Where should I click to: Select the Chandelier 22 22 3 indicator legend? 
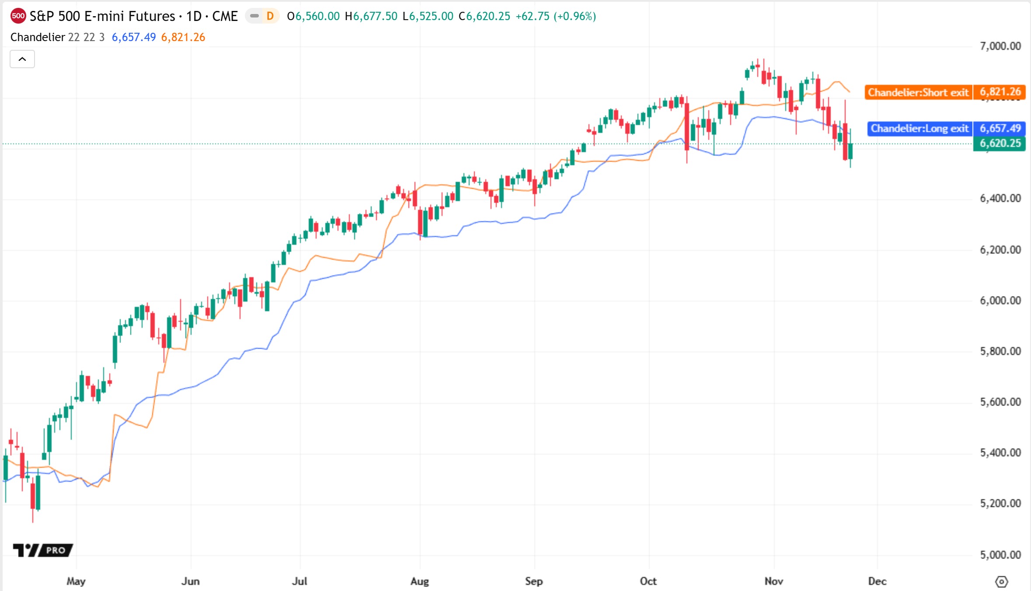point(57,37)
